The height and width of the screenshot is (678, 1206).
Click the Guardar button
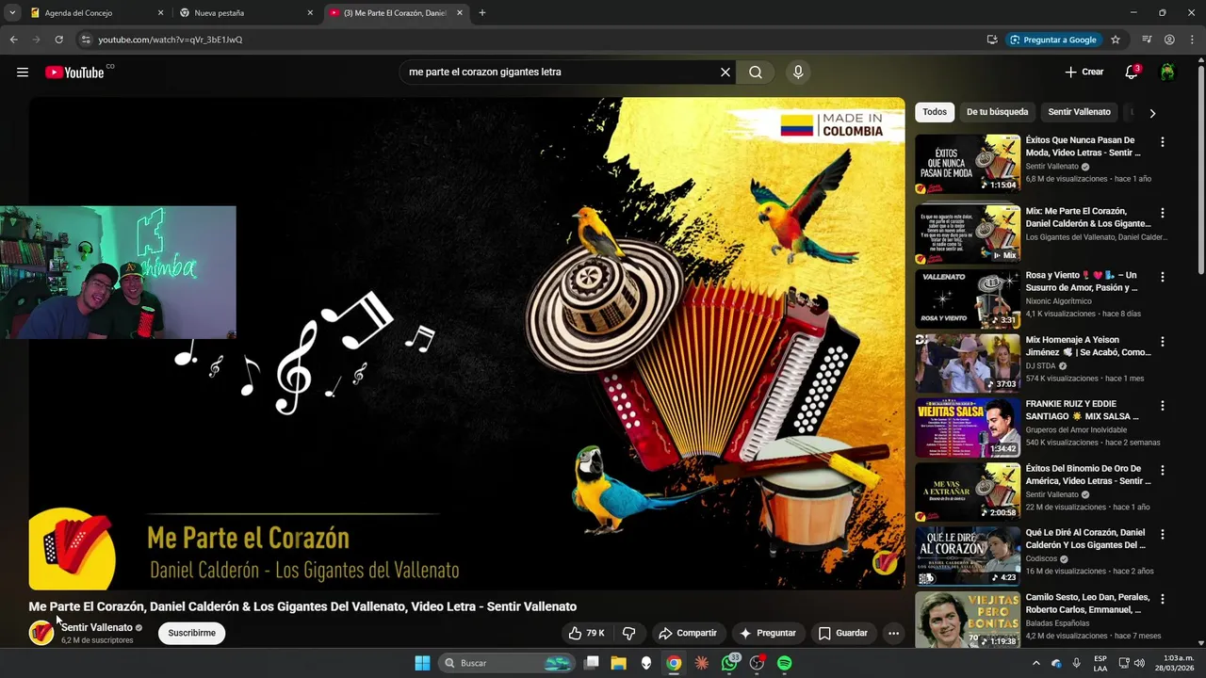(842, 633)
